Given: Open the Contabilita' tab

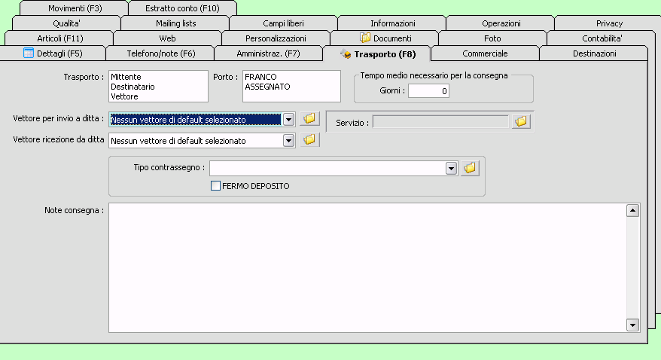Looking at the screenshot, I should pyautogui.click(x=602, y=38).
